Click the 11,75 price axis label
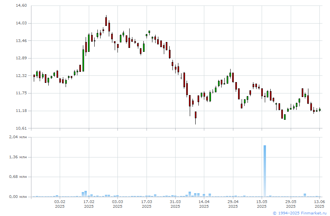This screenshot has height=216, width=330. (x=21, y=93)
